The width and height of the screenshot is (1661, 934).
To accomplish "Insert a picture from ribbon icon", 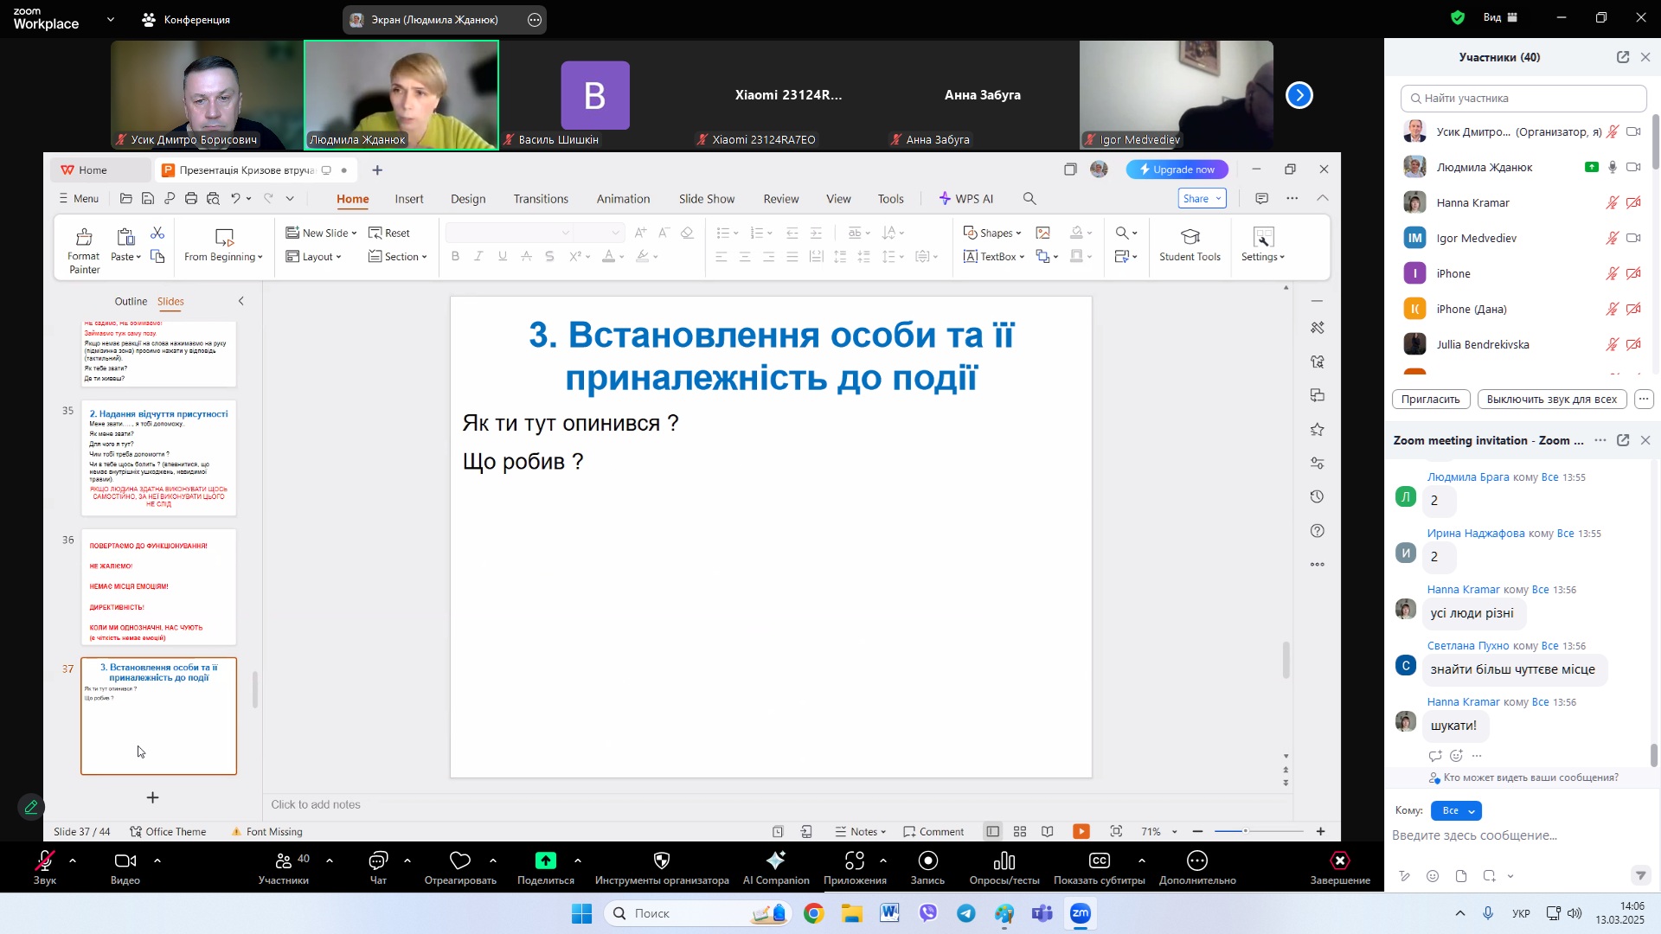I will point(1043,233).
